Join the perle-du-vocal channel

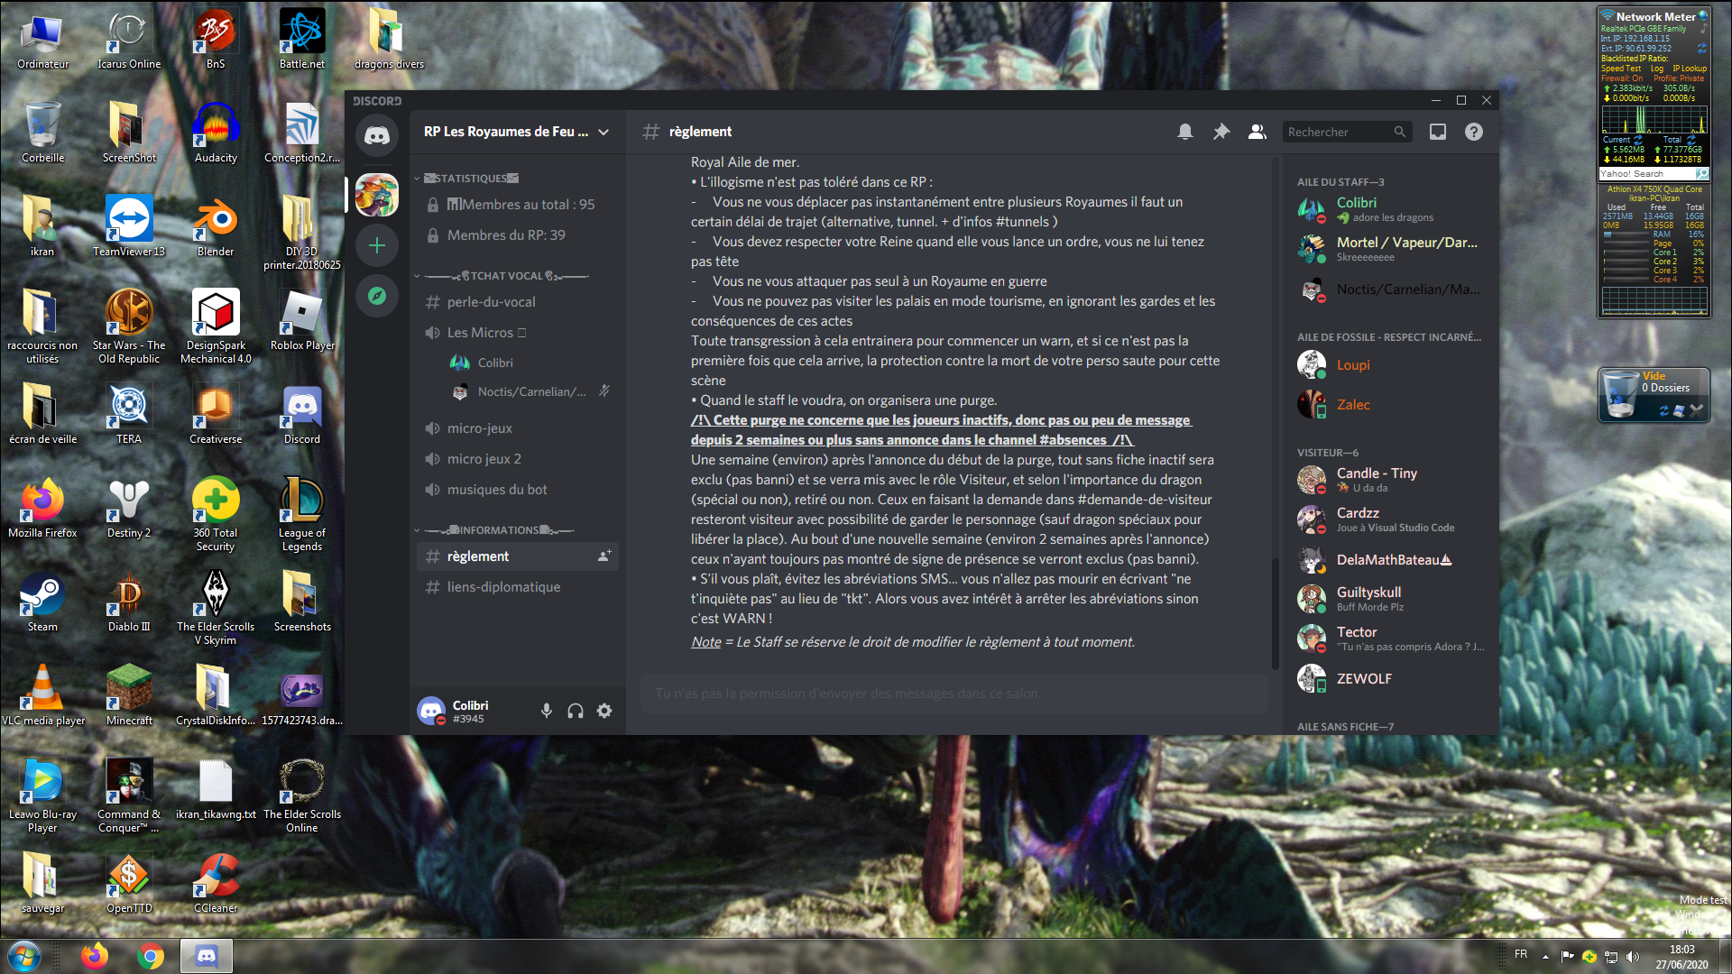tap(491, 302)
